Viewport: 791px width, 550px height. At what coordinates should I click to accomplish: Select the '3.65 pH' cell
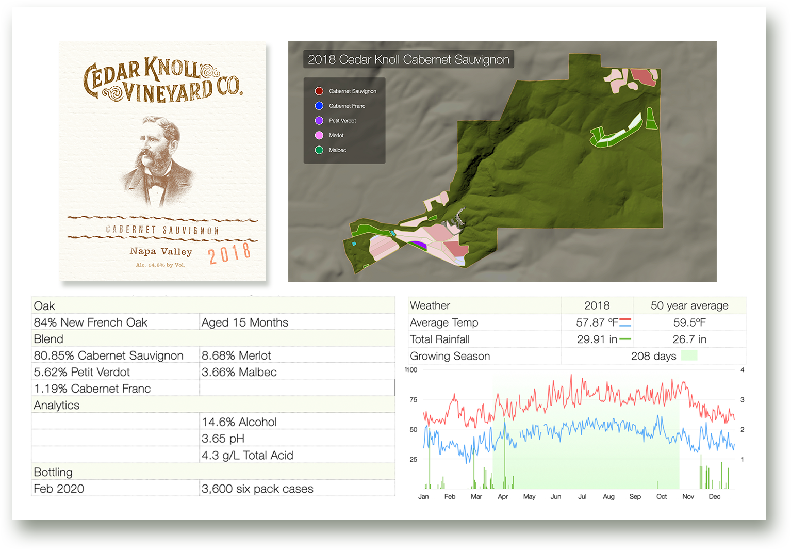click(297, 438)
